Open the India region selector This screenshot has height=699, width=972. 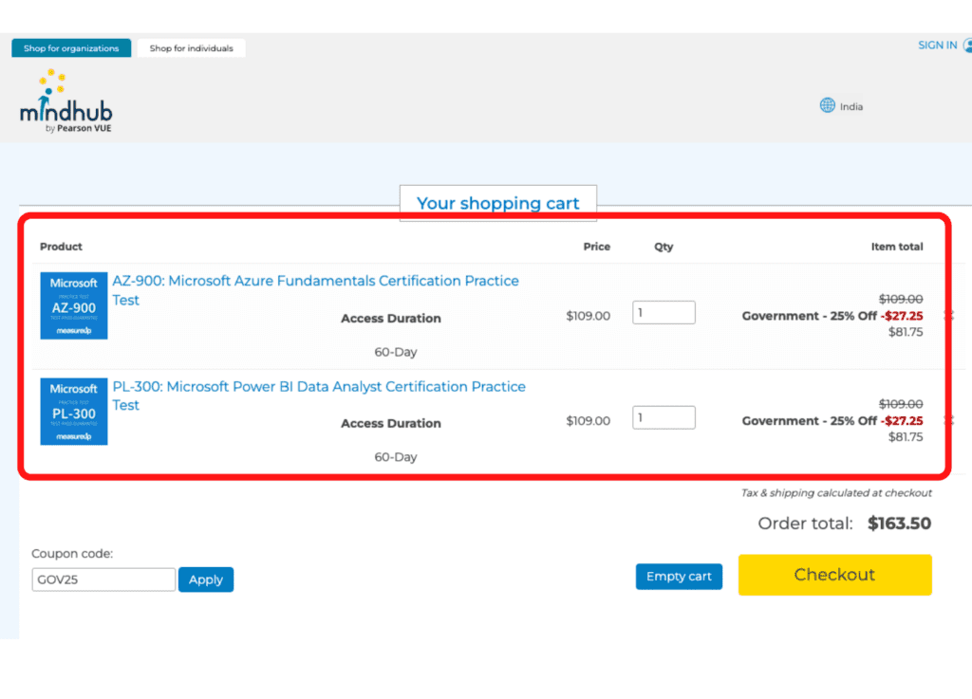click(841, 105)
